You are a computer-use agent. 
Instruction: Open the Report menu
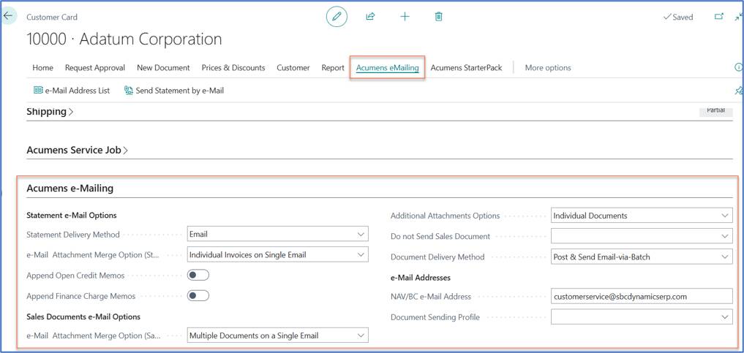(333, 68)
